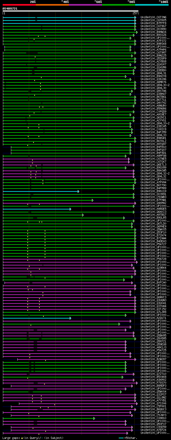The height and width of the screenshot is (440, 171).
Task: Click the green ~80% identity legend segment
Action: (119, 5)
